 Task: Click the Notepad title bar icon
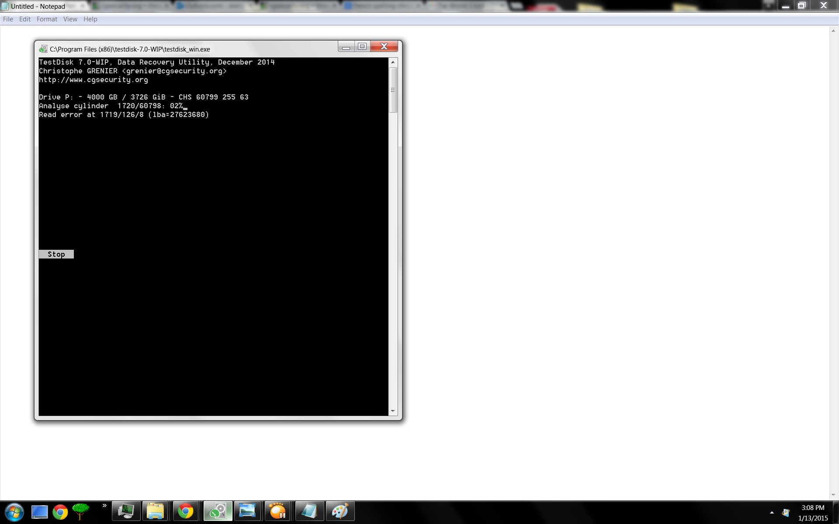click(5, 6)
